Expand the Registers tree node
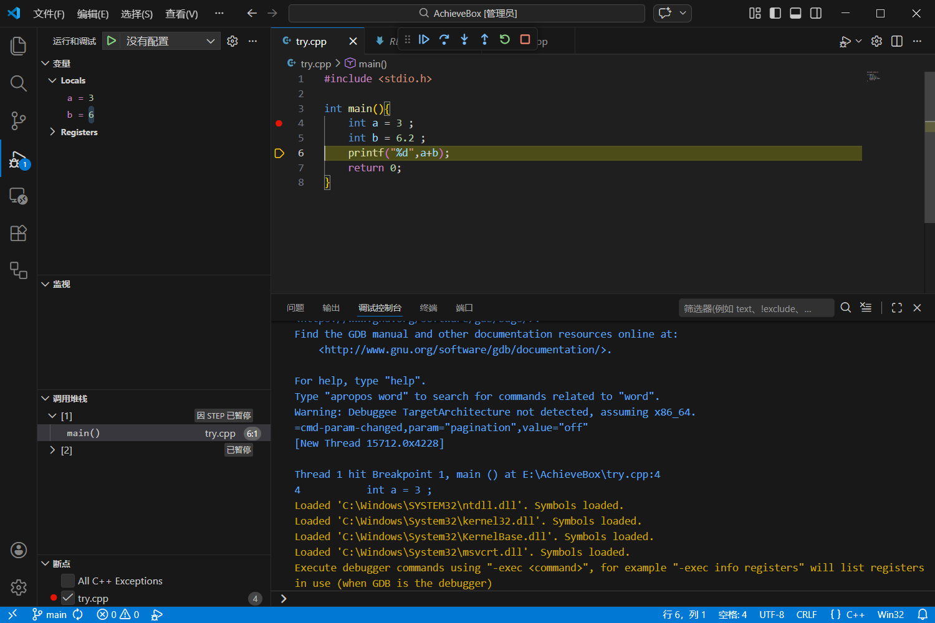935x623 pixels. coord(52,132)
